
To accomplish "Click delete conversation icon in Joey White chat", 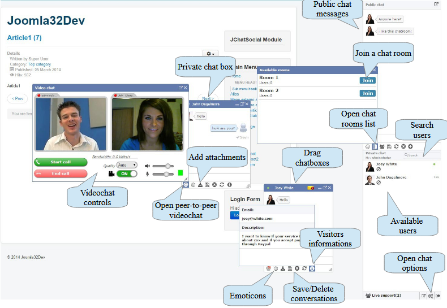I will pyautogui.click(x=296, y=268).
